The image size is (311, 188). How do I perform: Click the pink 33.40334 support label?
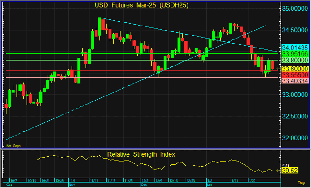click(x=294, y=81)
